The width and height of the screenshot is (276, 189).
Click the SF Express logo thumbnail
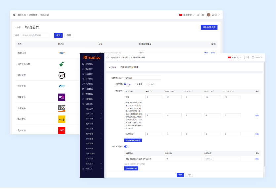tap(61, 75)
